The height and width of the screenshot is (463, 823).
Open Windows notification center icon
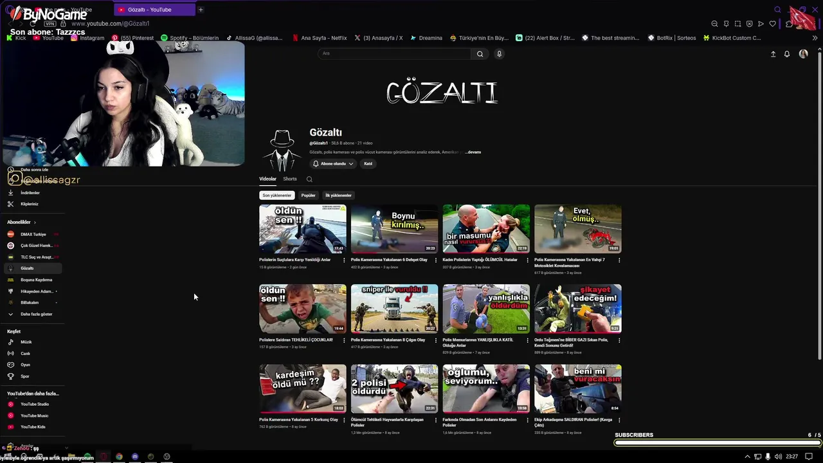coord(809,457)
